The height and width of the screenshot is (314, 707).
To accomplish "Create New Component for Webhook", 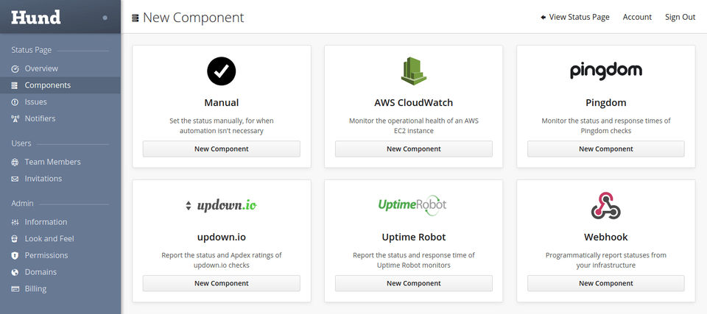I will pos(606,283).
